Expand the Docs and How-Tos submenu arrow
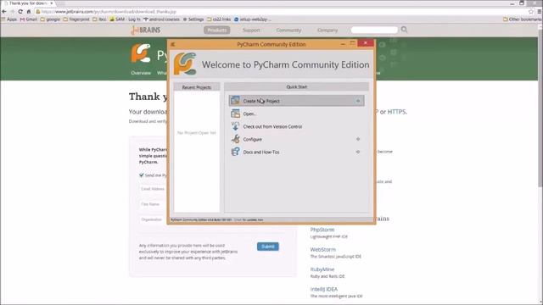 click(358, 152)
